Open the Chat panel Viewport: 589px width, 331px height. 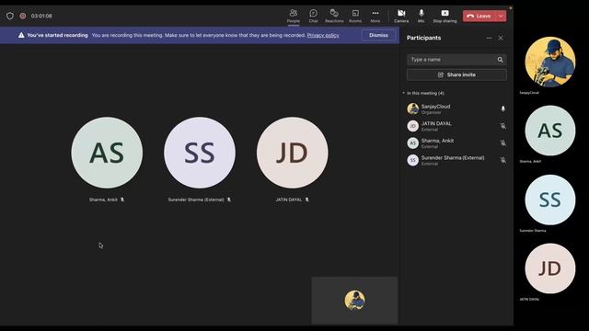(313, 17)
